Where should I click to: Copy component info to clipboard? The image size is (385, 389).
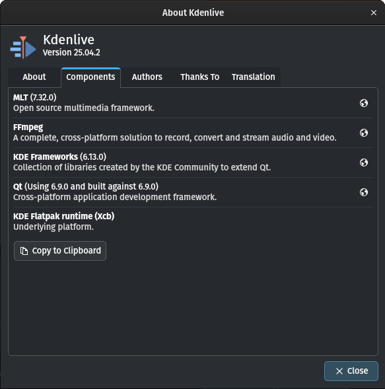[60, 251]
